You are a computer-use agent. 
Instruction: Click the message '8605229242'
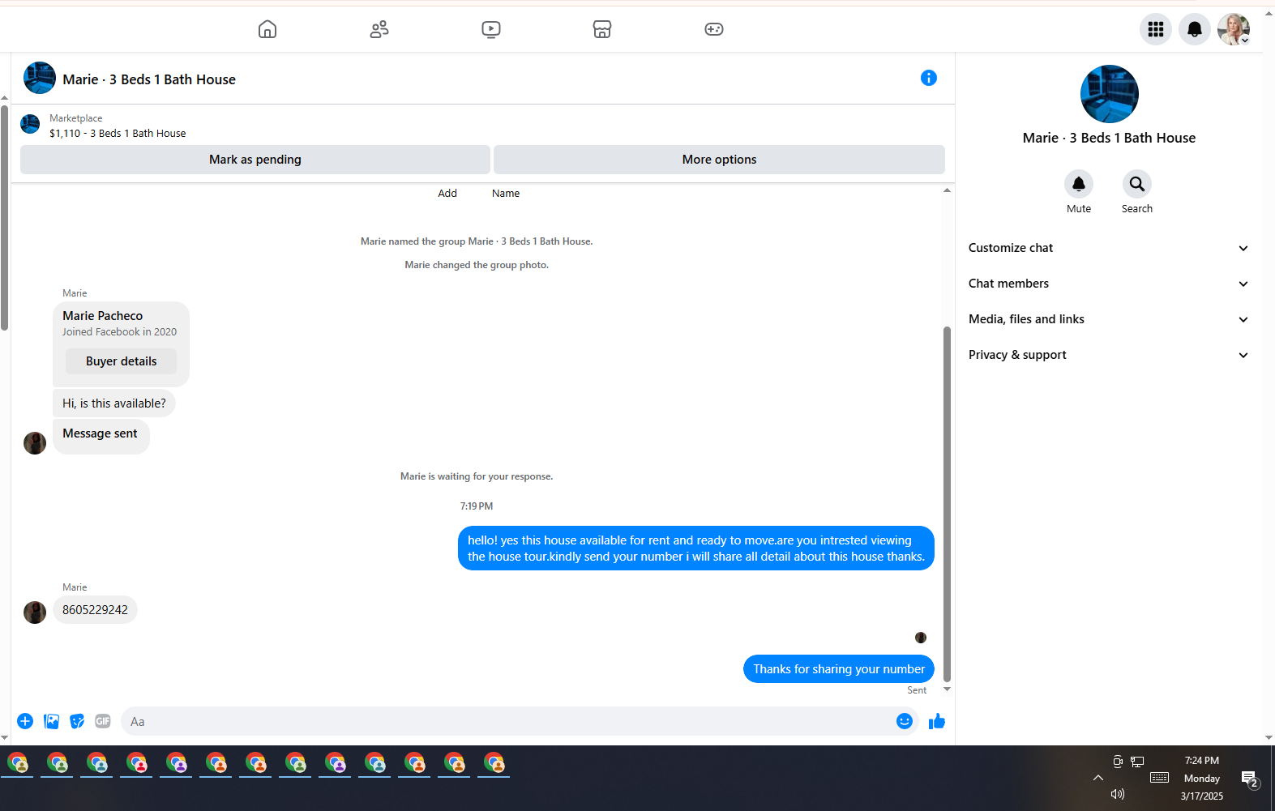pyautogui.click(x=95, y=610)
